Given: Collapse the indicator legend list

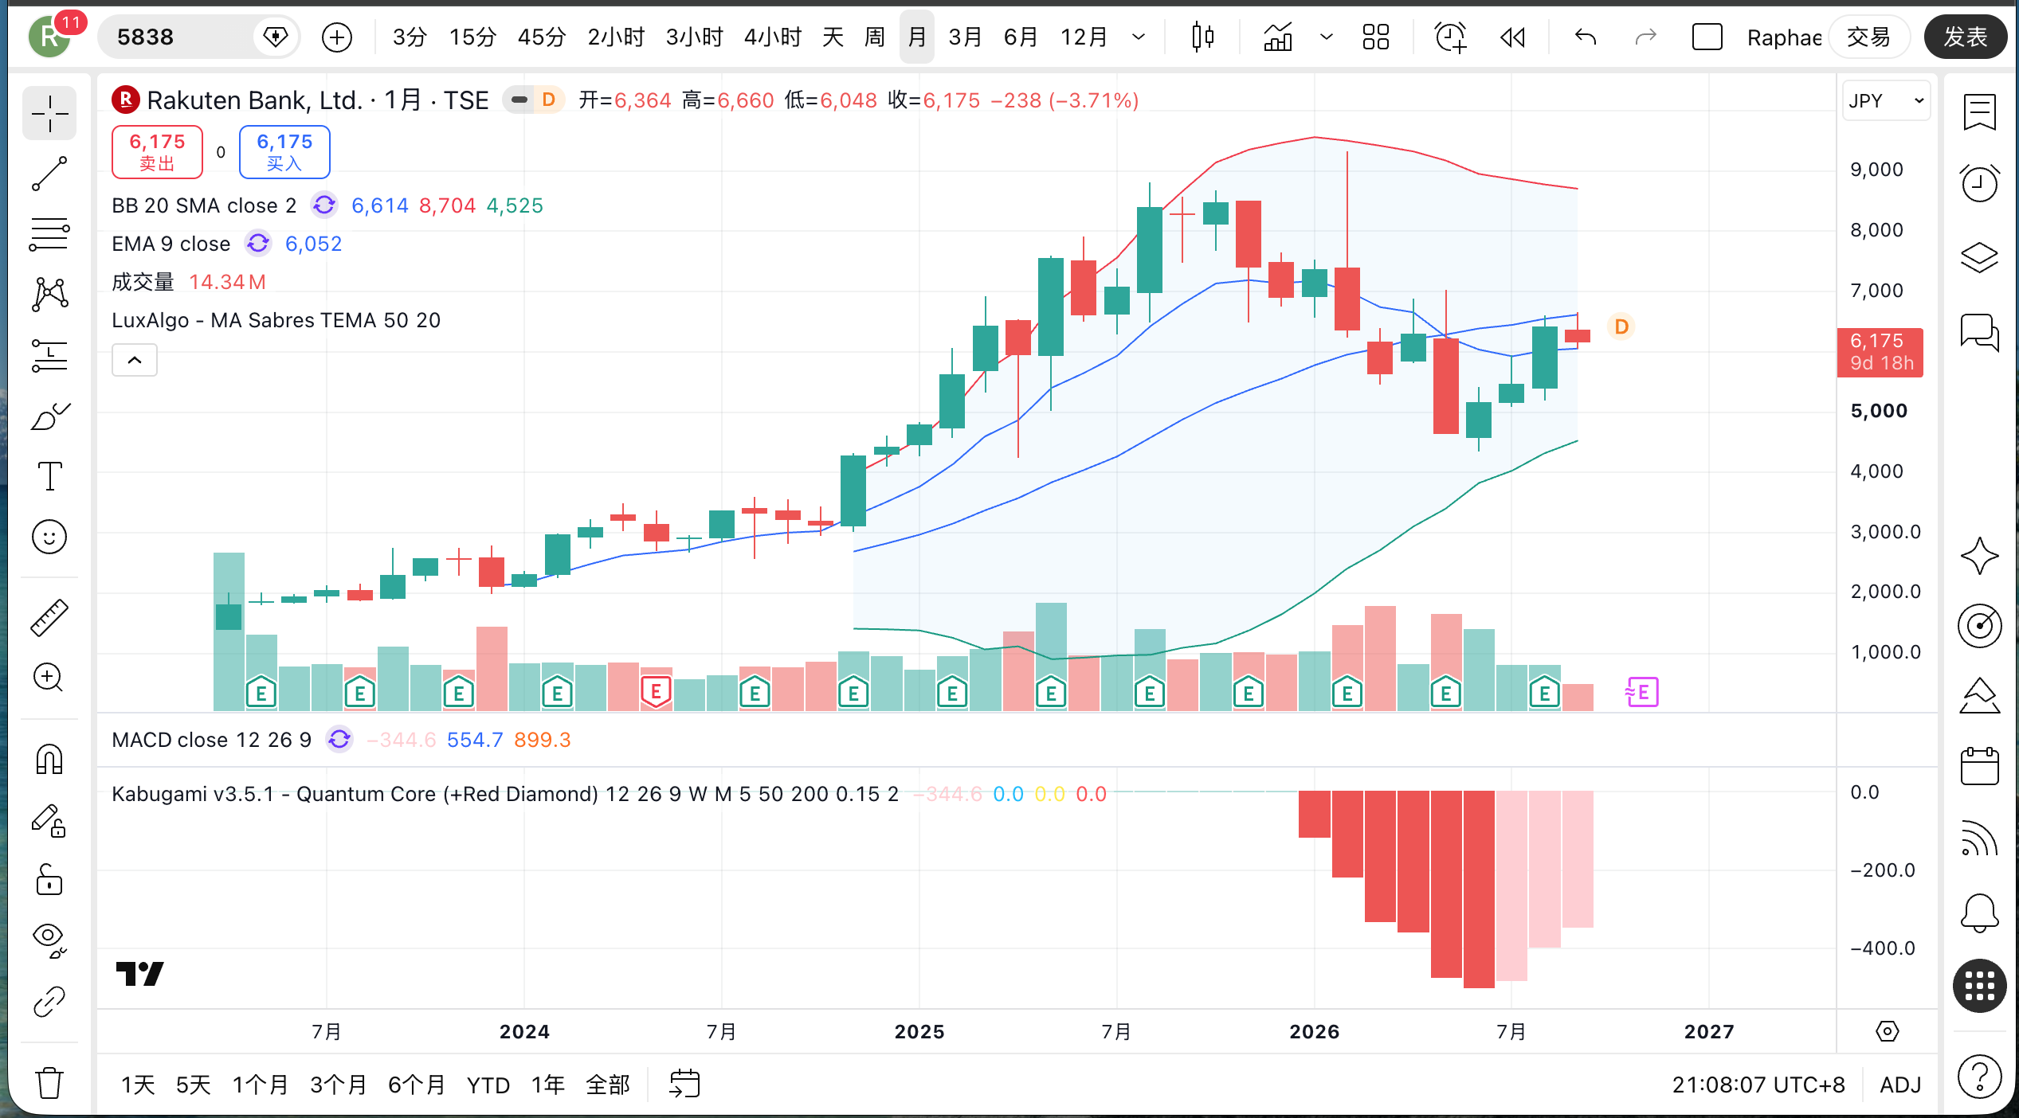Looking at the screenshot, I should (135, 360).
